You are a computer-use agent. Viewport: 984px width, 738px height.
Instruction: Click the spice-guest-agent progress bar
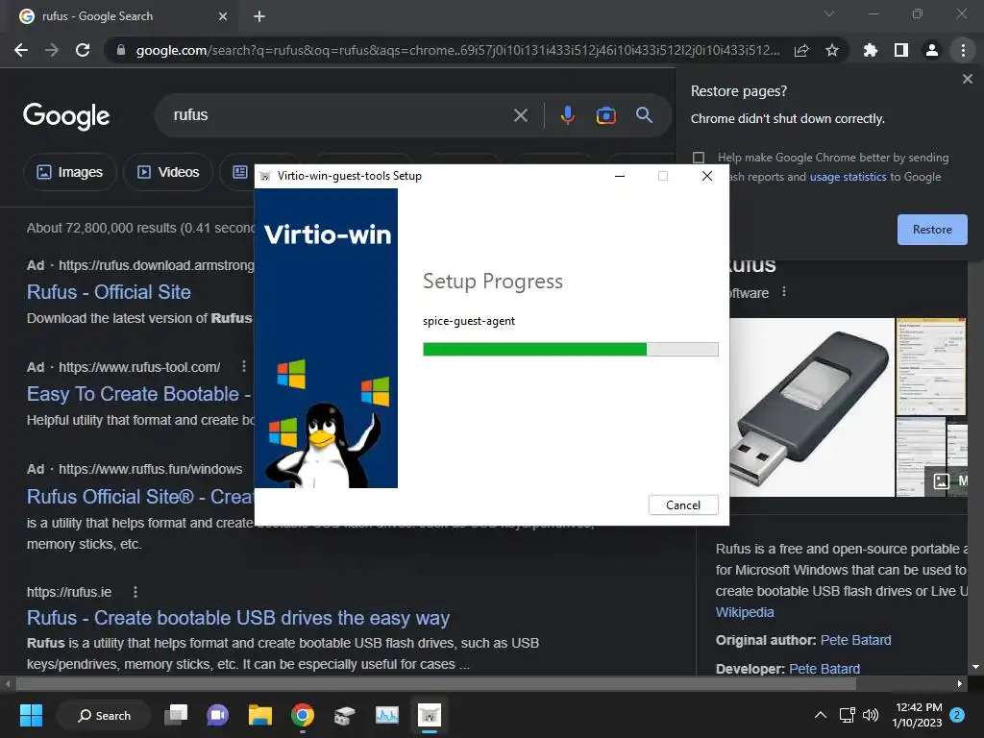[x=571, y=350]
